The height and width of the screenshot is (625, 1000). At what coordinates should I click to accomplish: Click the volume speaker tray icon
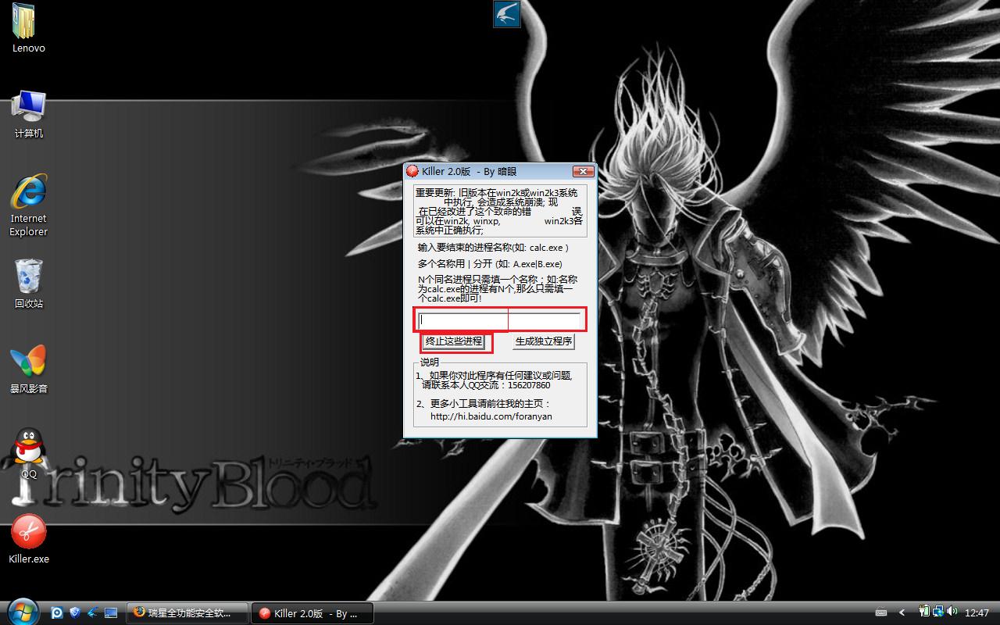pyautogui.click(x=952, y=612)
